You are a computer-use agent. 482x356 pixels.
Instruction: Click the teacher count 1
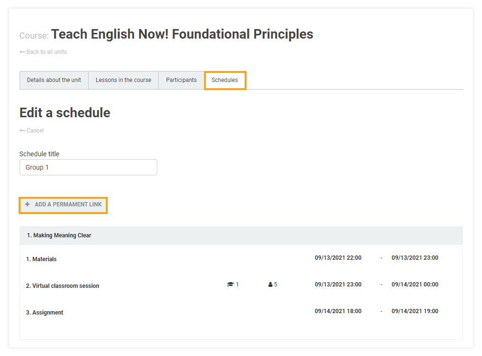(237, 285)
